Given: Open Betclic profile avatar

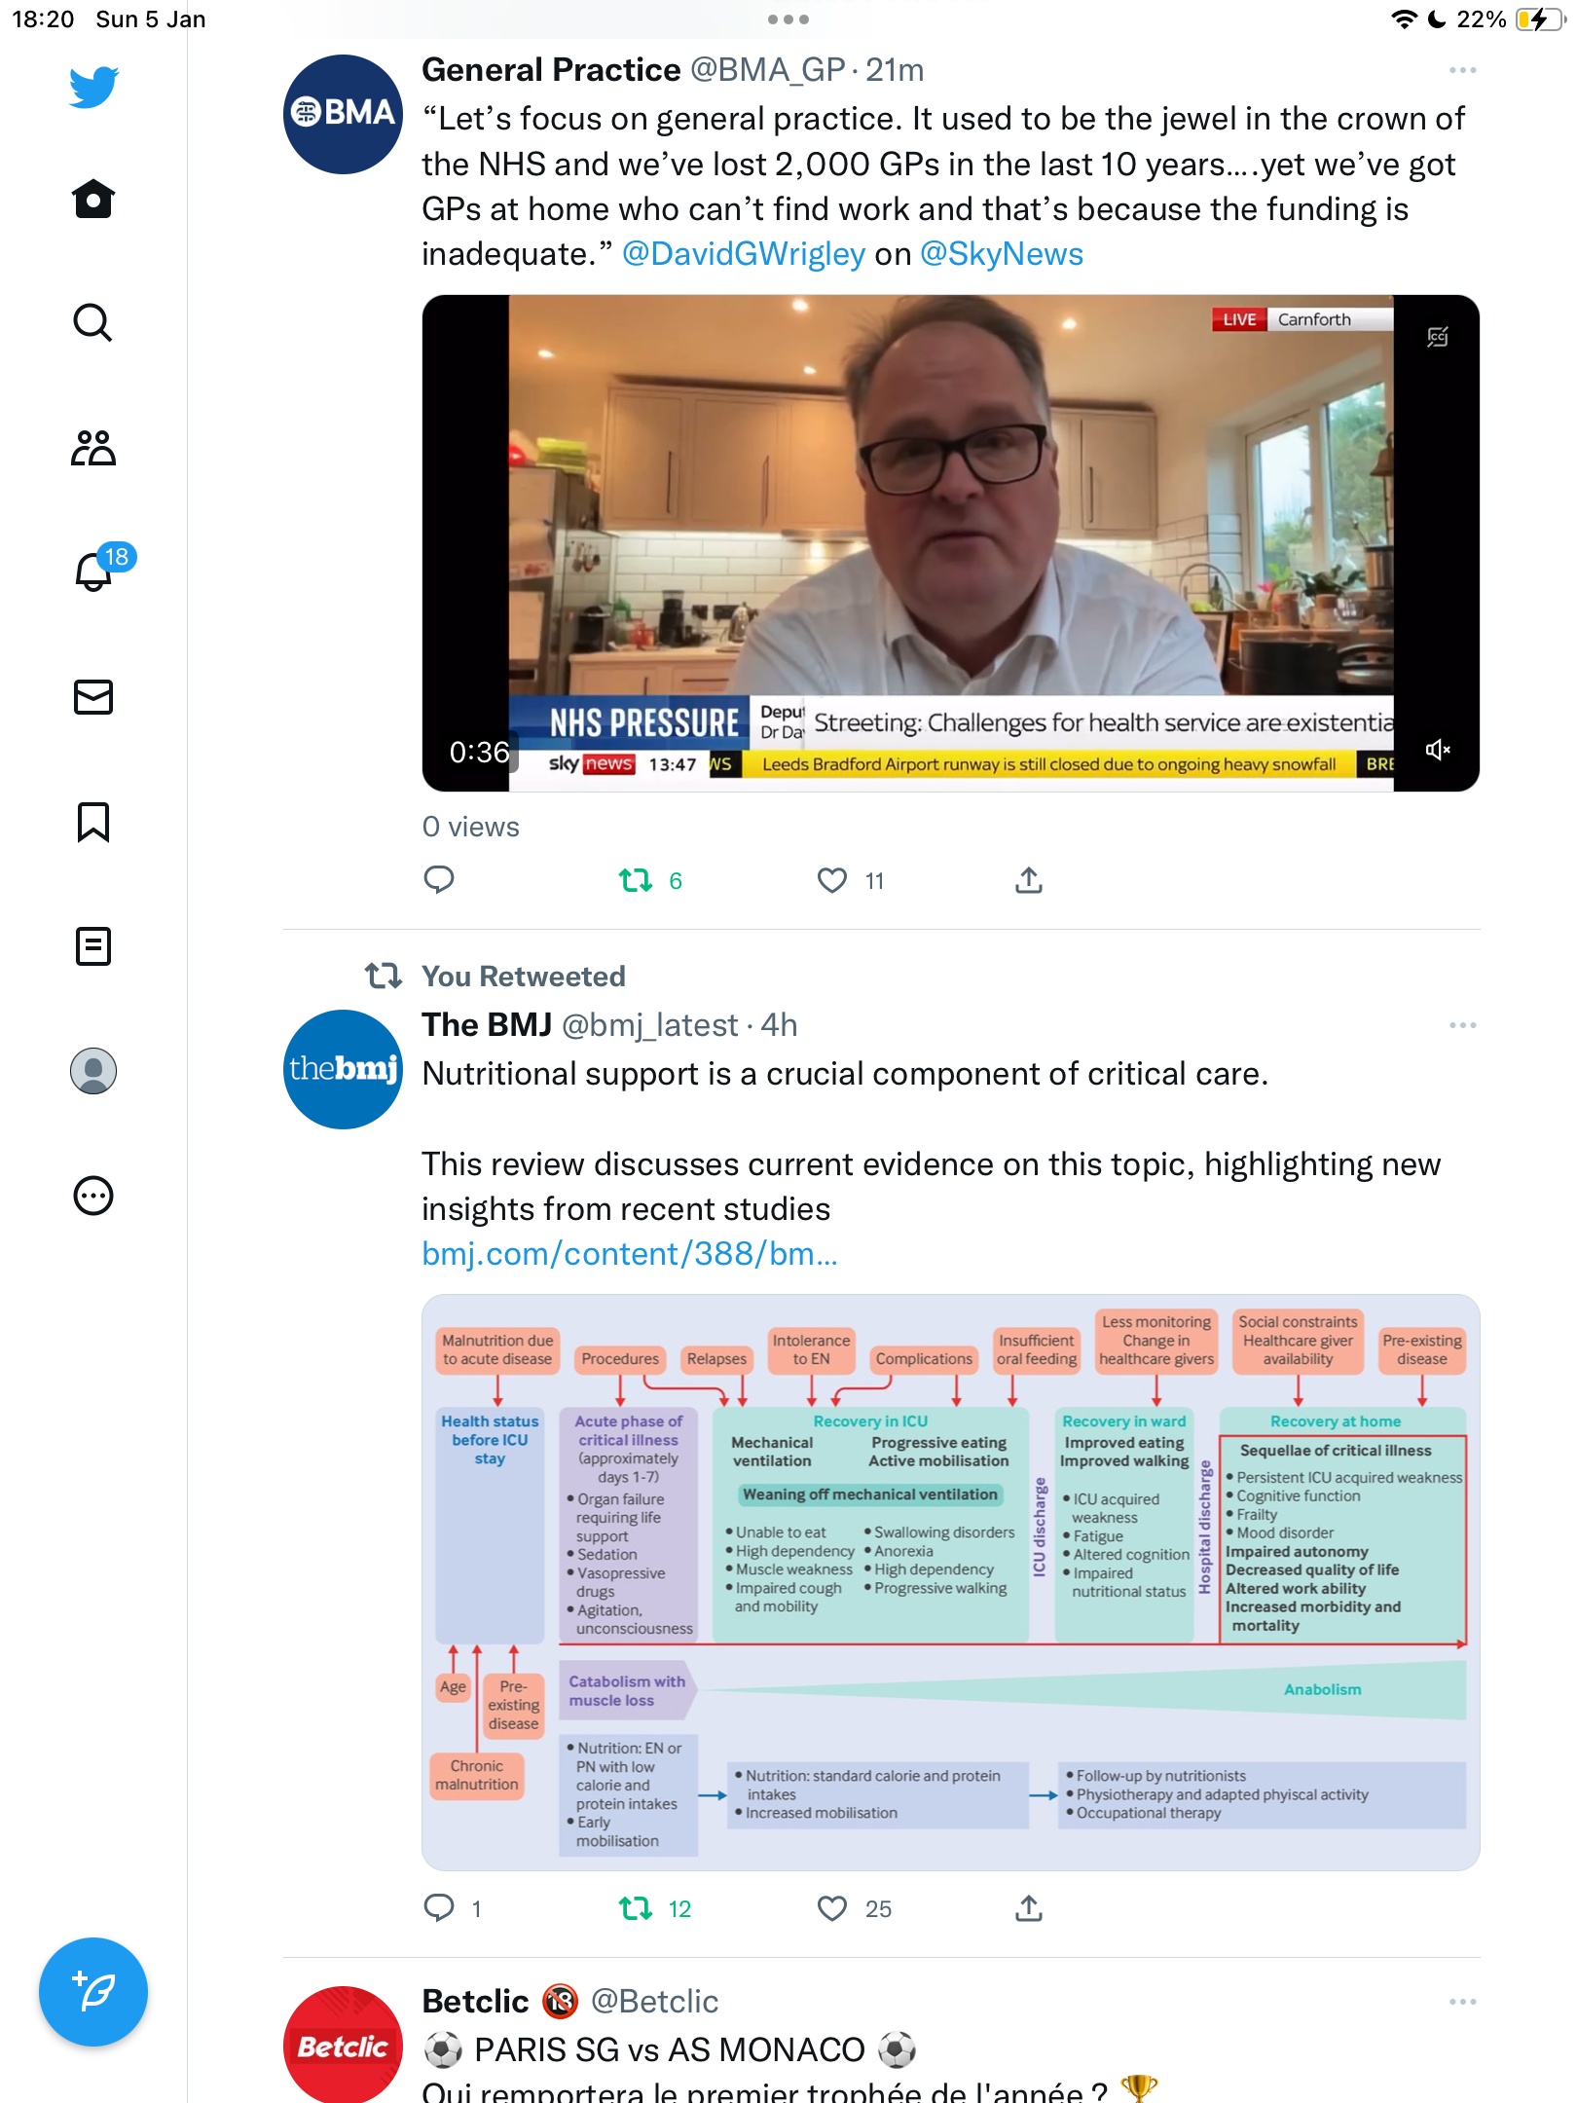Looking at the screenshot, I should (x=343, y=2045).
